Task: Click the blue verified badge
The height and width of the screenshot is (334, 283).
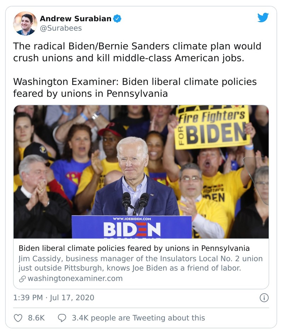Action: click(x=117, y=19)
